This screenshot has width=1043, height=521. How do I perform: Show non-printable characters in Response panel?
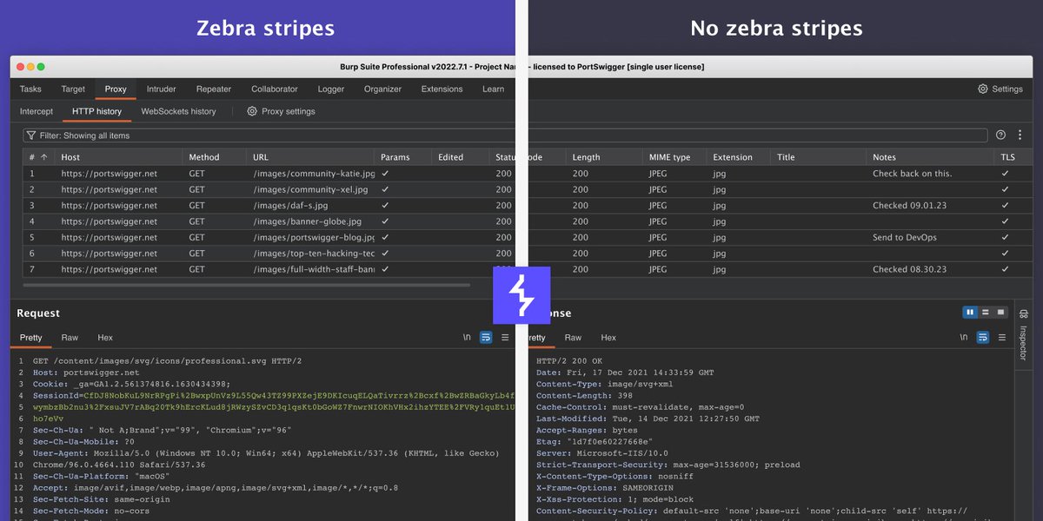[964, 337]
